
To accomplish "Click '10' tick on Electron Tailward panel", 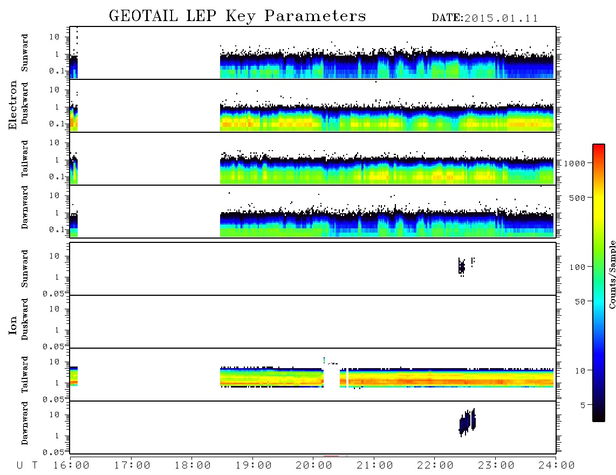I will pos(54,142).
